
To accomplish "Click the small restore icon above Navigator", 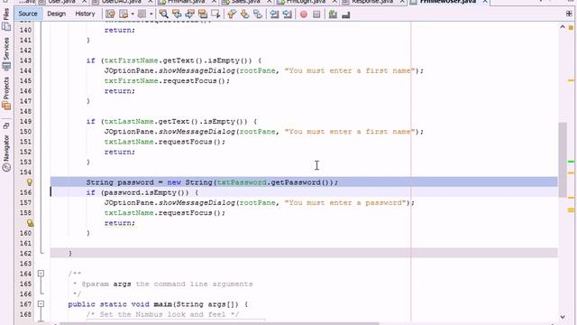I will (6, 126).
